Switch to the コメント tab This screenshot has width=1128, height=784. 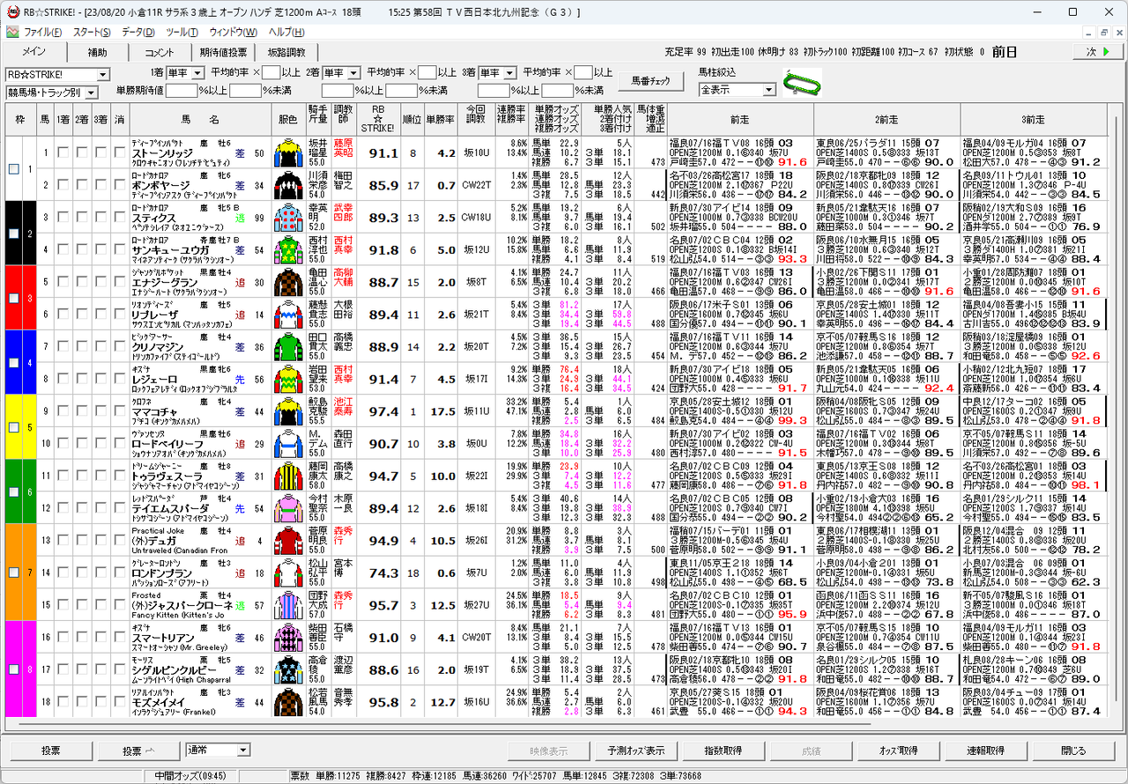tap(160, 52)
